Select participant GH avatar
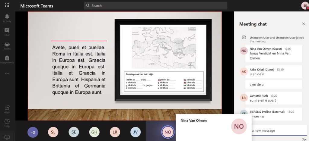Screen dimensions: 309x141 [x=94, y=132]
